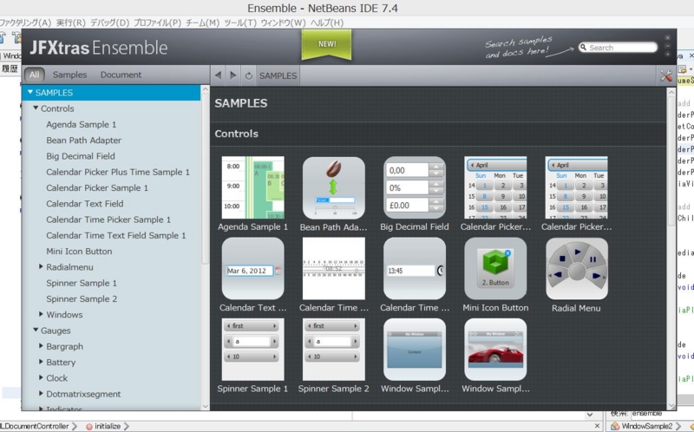
Task: Expand the Battery tree node
Action: [41, 362]
